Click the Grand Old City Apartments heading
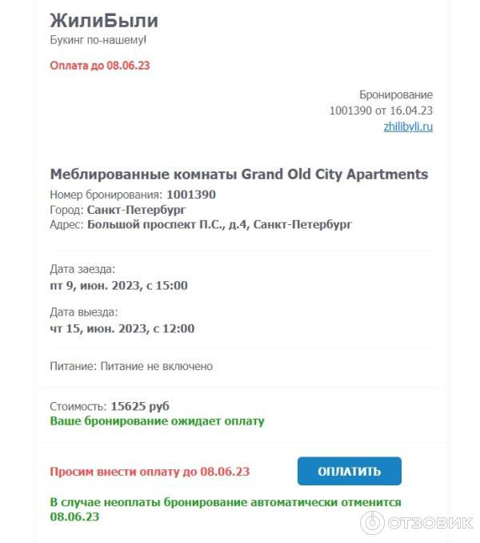Image resolution: width=480 pixels, height=543 pixels. pos(238,174)
